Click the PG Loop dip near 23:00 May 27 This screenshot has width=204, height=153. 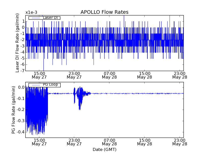80,107
